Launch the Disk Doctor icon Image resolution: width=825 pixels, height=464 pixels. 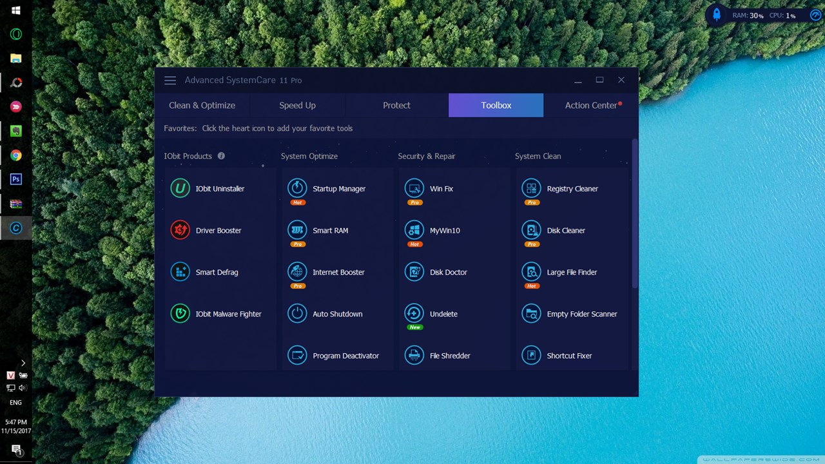coord(414,272)
